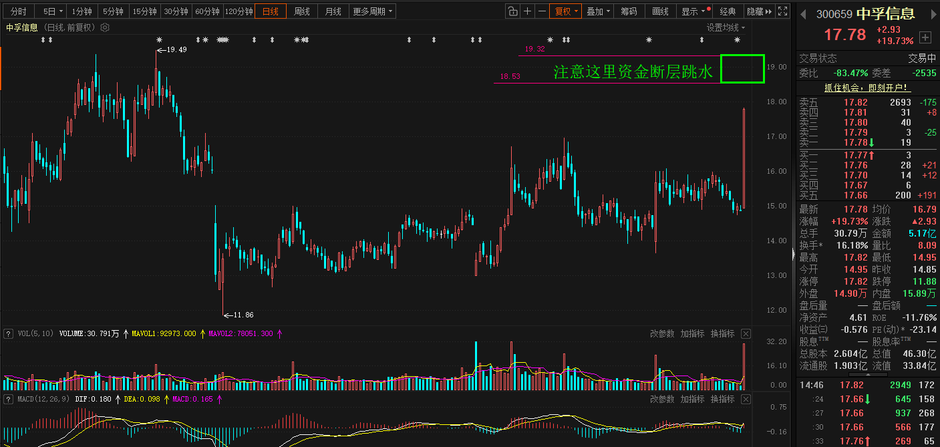Expand 更多周期 dropdown
Screen dimensions: 940x447
point(373,11)
